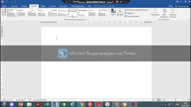Switch to the Главная tab

point(14,6)
